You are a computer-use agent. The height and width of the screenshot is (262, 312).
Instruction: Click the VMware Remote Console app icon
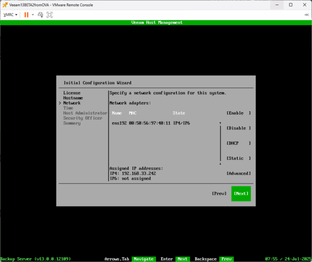tap(5, 5)
